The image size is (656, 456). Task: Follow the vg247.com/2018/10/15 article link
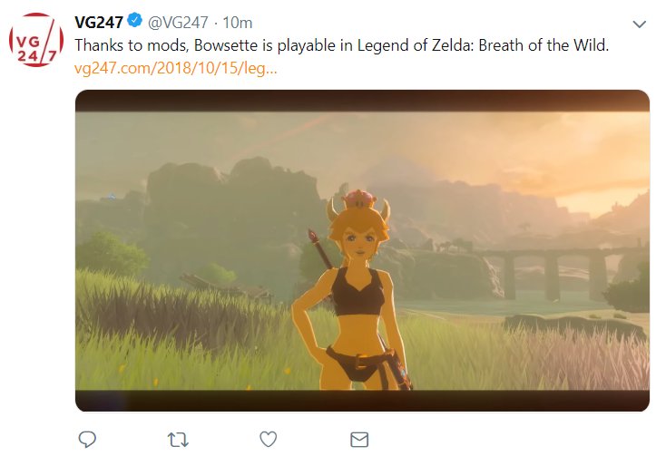click(x=176, y=68)
